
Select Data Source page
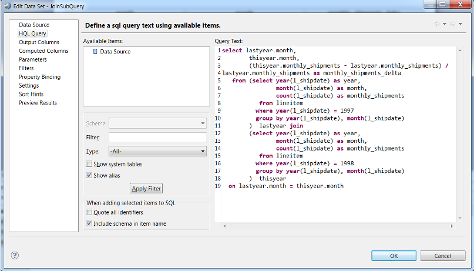coord(34,25)
